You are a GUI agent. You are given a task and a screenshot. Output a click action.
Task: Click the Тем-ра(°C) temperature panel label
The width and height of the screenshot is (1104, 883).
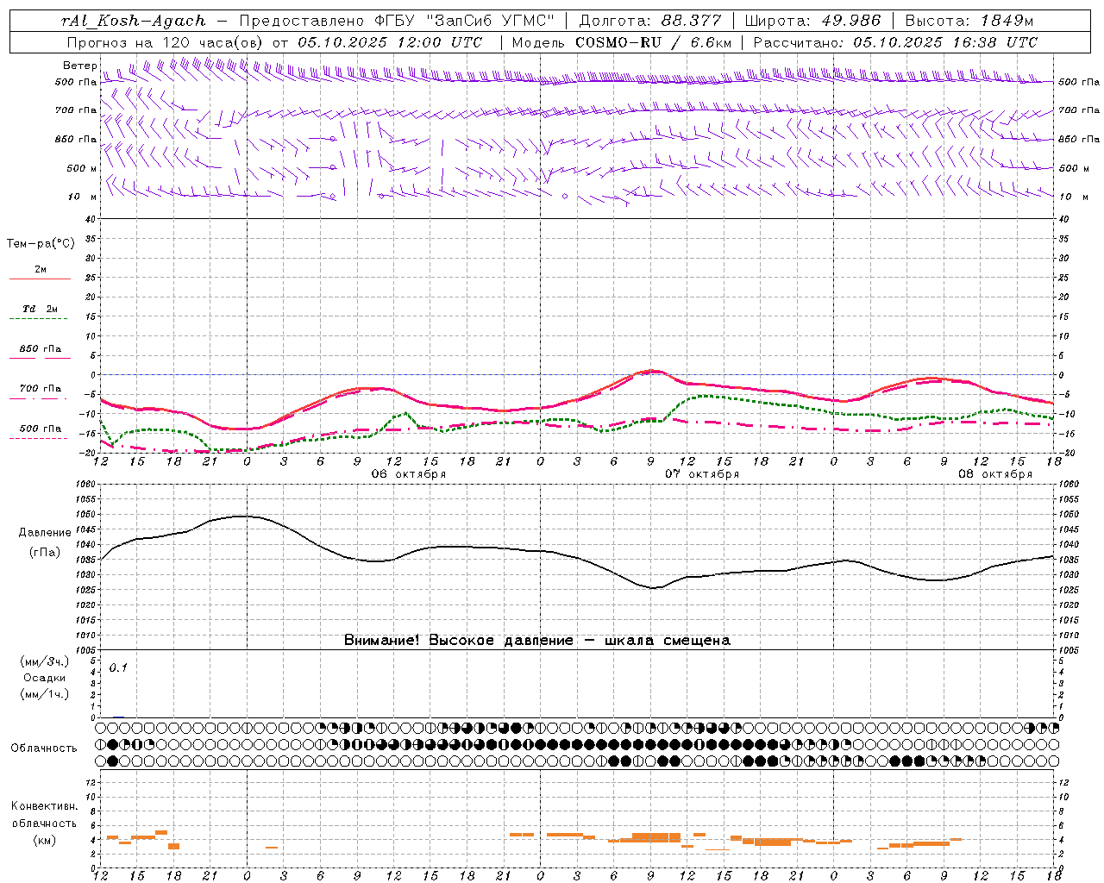41,244
